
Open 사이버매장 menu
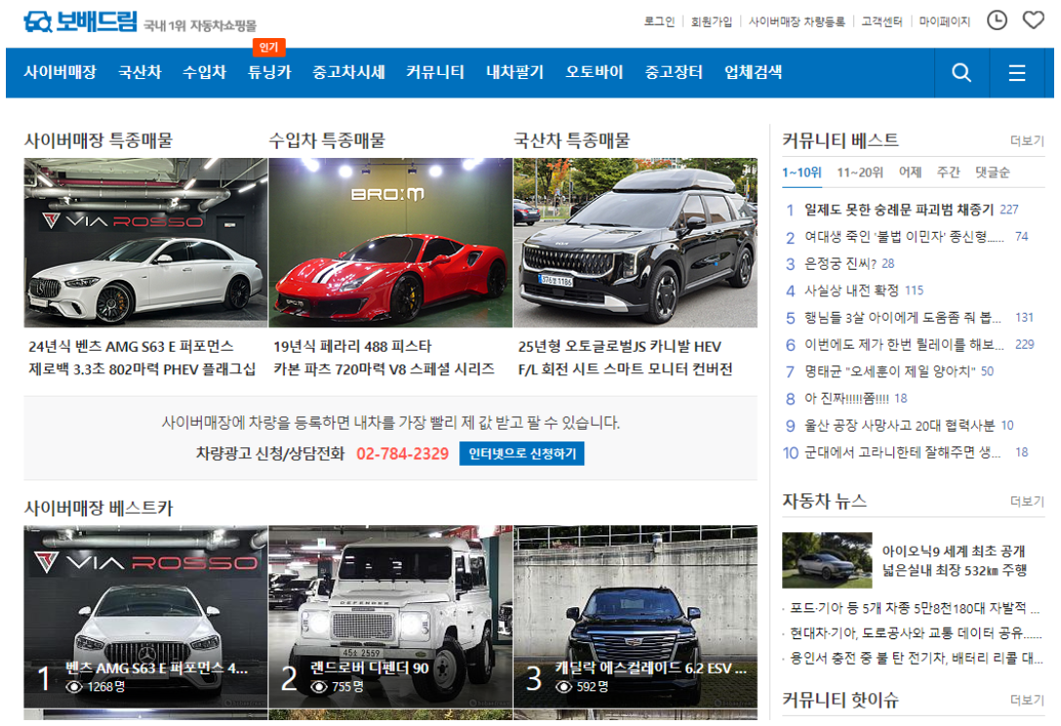(x=60, y=72)
